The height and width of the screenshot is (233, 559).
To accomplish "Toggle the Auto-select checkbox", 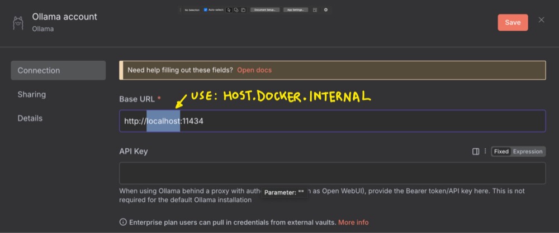I will [x=205, y=10].
